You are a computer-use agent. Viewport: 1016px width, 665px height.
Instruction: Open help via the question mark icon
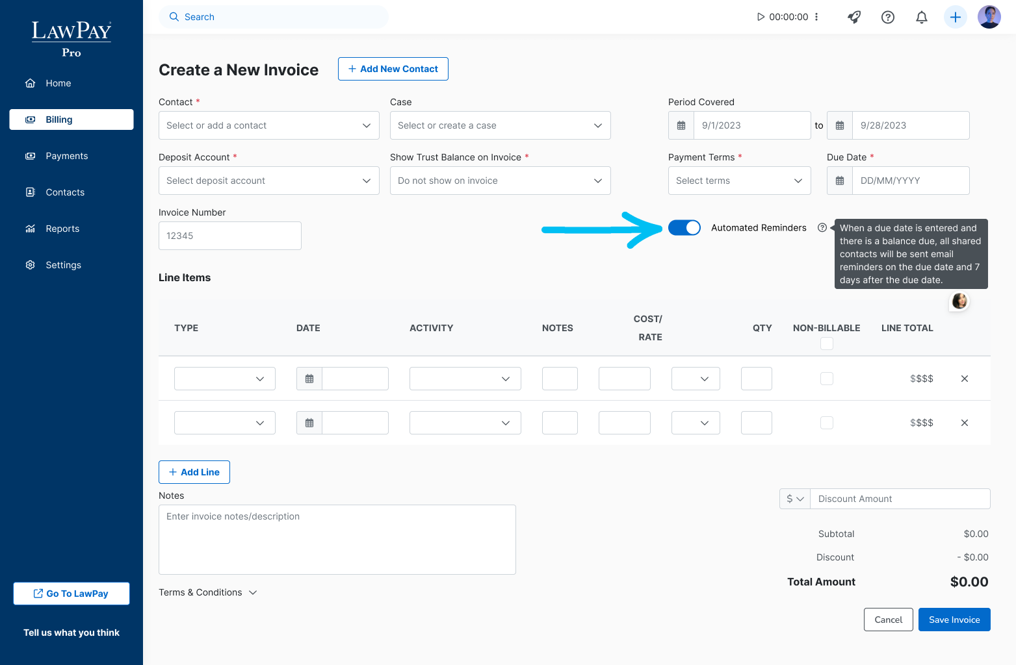click(888, 17)
